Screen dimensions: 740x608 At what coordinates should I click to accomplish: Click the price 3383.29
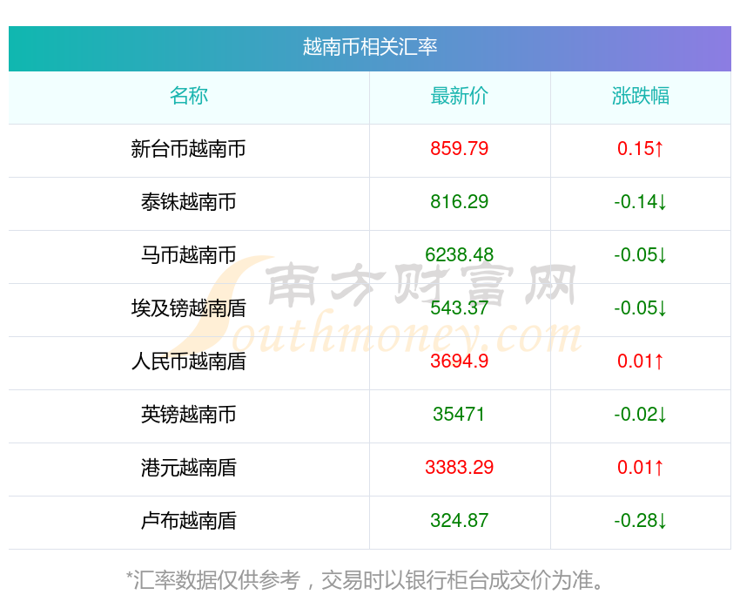[459, 468]
